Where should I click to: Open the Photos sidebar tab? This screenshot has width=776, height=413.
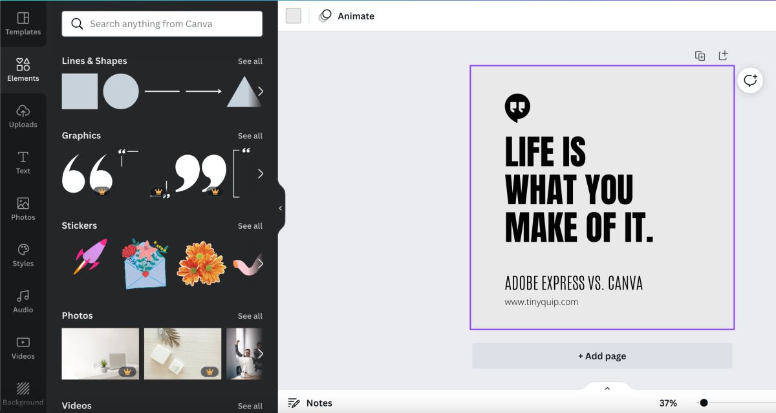(x=23, y=209)
